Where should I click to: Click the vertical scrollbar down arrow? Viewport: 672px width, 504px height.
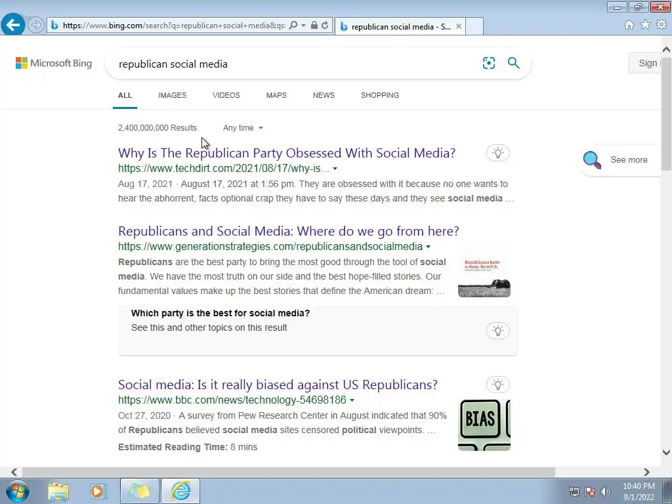(x=667, y=452)
